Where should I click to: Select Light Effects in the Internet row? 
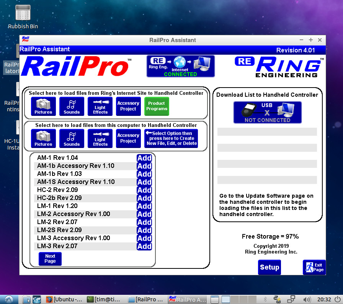[x=100, y=106]
